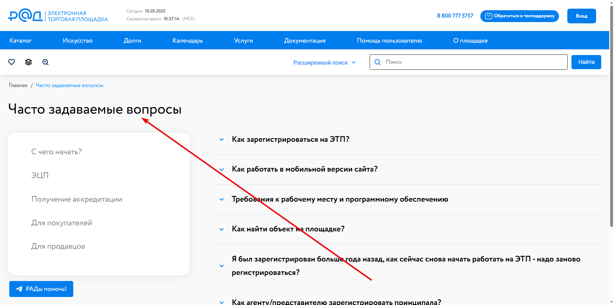Open the Услуги menu
Viewport: 614px width, 305px height.
click(243, 41)
